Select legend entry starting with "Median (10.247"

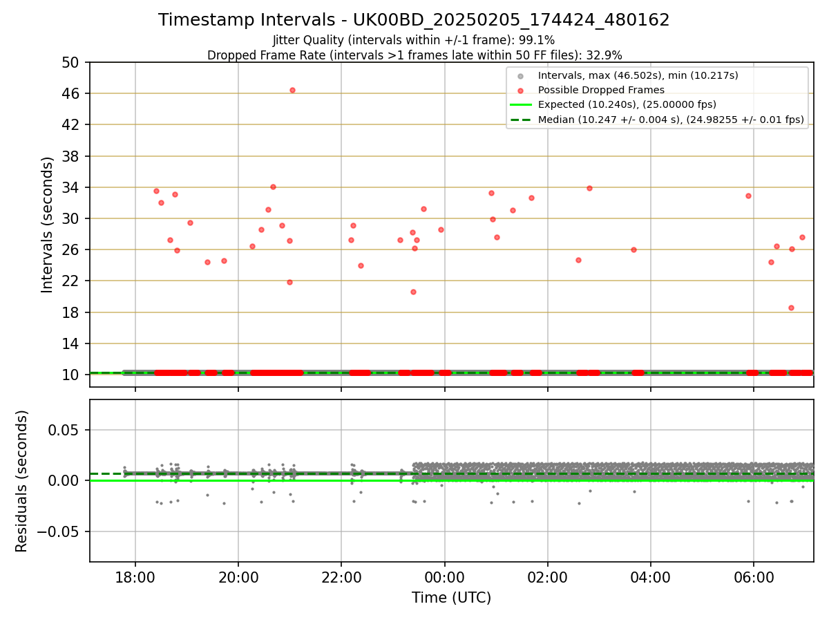point(671,120)
